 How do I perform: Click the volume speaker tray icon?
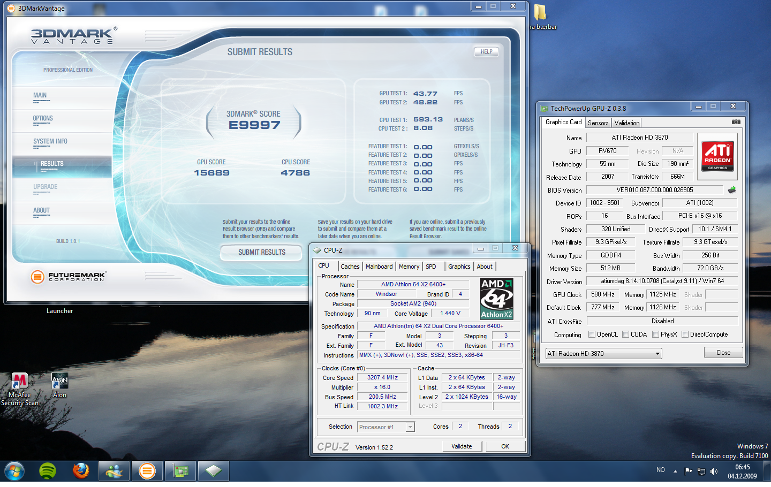(714, 471)
